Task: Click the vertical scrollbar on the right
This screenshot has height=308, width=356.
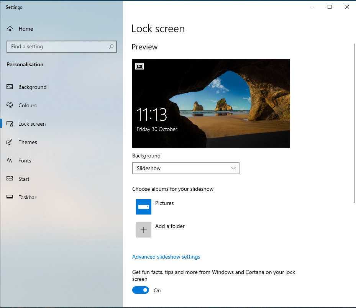Action: click(354, 123)
